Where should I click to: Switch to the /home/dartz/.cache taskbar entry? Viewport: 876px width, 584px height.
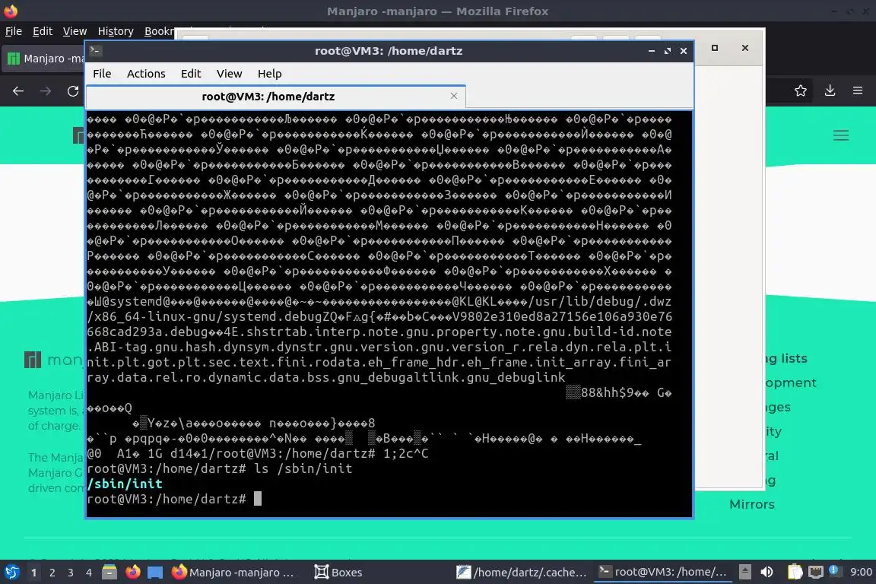[522, 573]
